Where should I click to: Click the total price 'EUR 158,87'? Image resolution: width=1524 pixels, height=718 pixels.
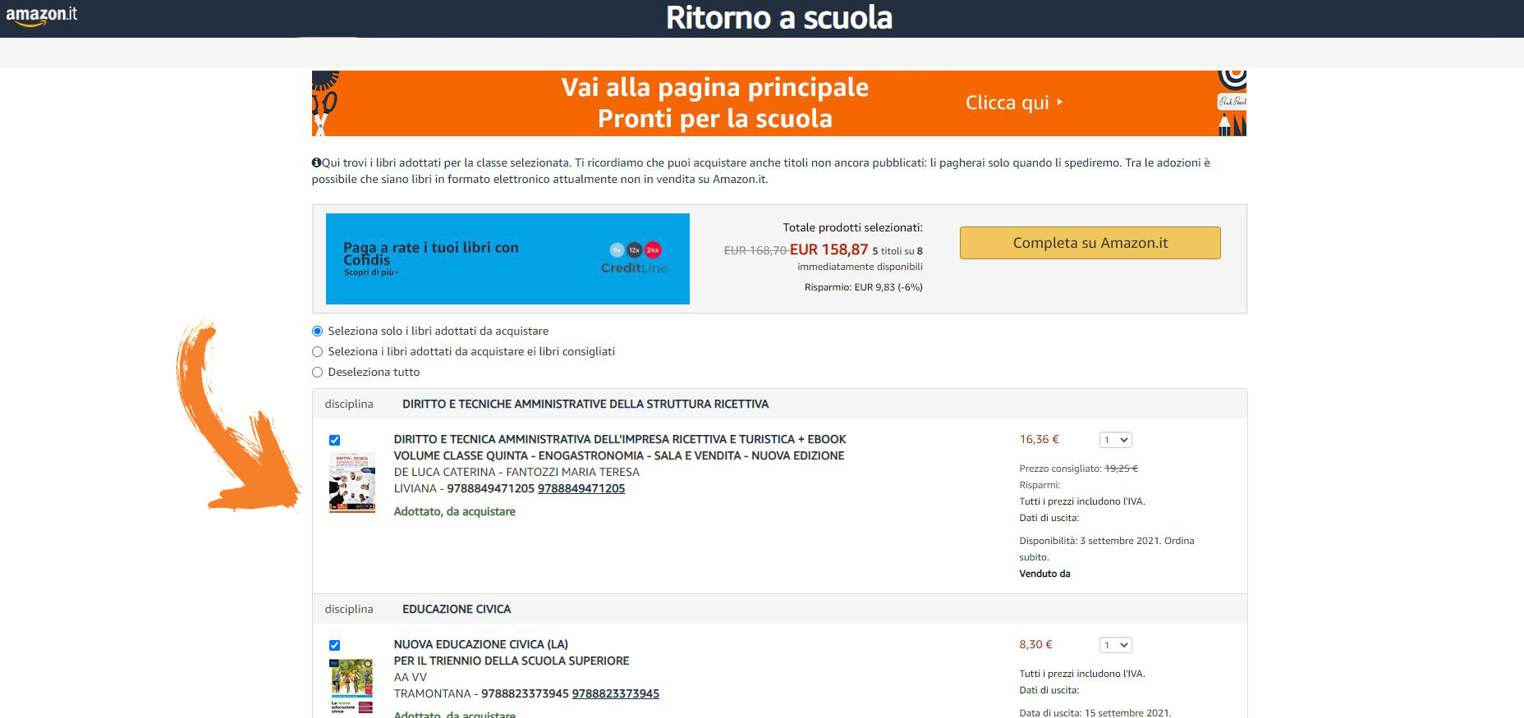[829, 249]
